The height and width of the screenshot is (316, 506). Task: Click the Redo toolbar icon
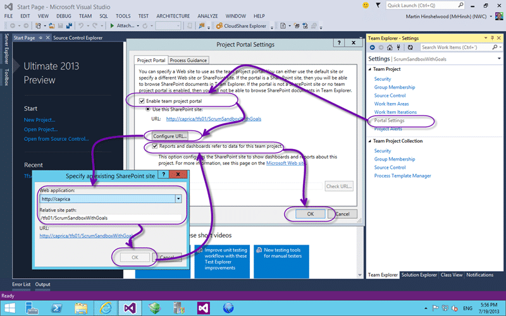coord(95,26)
